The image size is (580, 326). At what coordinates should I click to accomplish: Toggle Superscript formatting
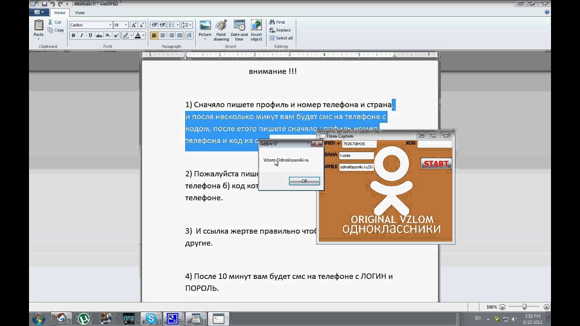pyautogui.click(x=116, y=35)
